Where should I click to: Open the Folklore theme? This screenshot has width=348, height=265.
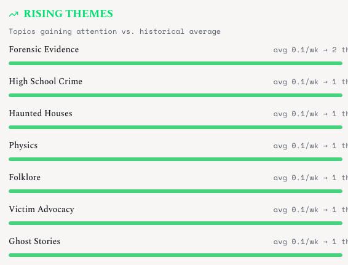(x=25, y=177)
